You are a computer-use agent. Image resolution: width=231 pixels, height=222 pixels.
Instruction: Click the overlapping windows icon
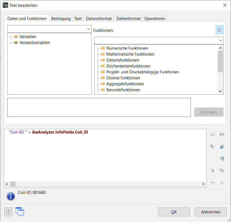20,212
